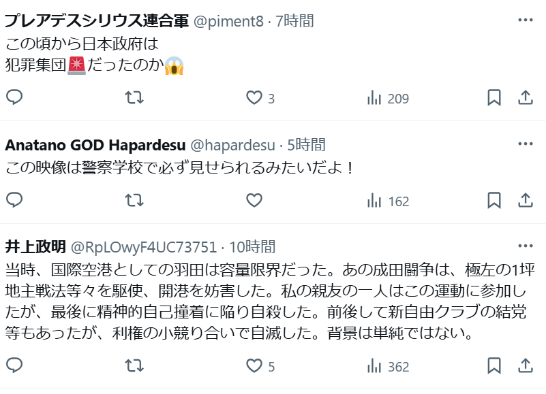This screenshot has height=394, width=546.
Task: Bookmark the @piment8 tweet
Action: pyautogui.click(x=494, y=97)
